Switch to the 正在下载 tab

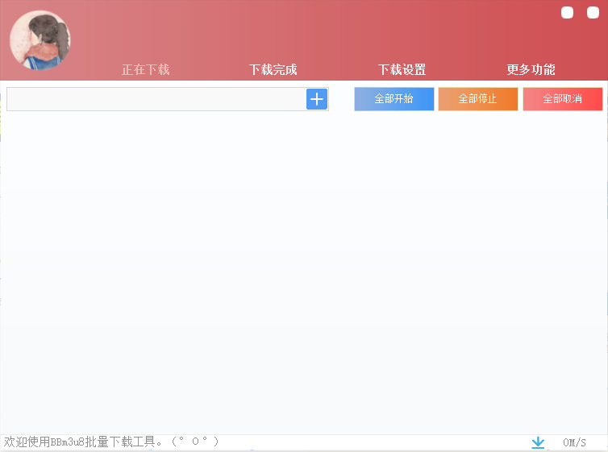(x=145, y=70)
